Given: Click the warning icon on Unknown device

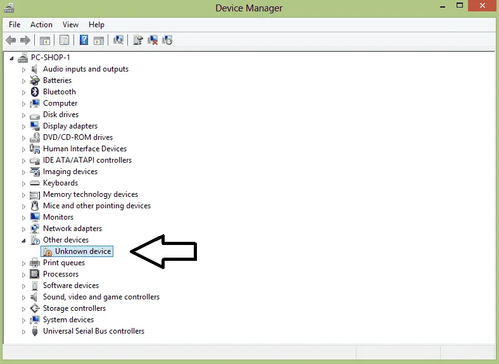Looking at the screenshot, I should pos(47,251).
